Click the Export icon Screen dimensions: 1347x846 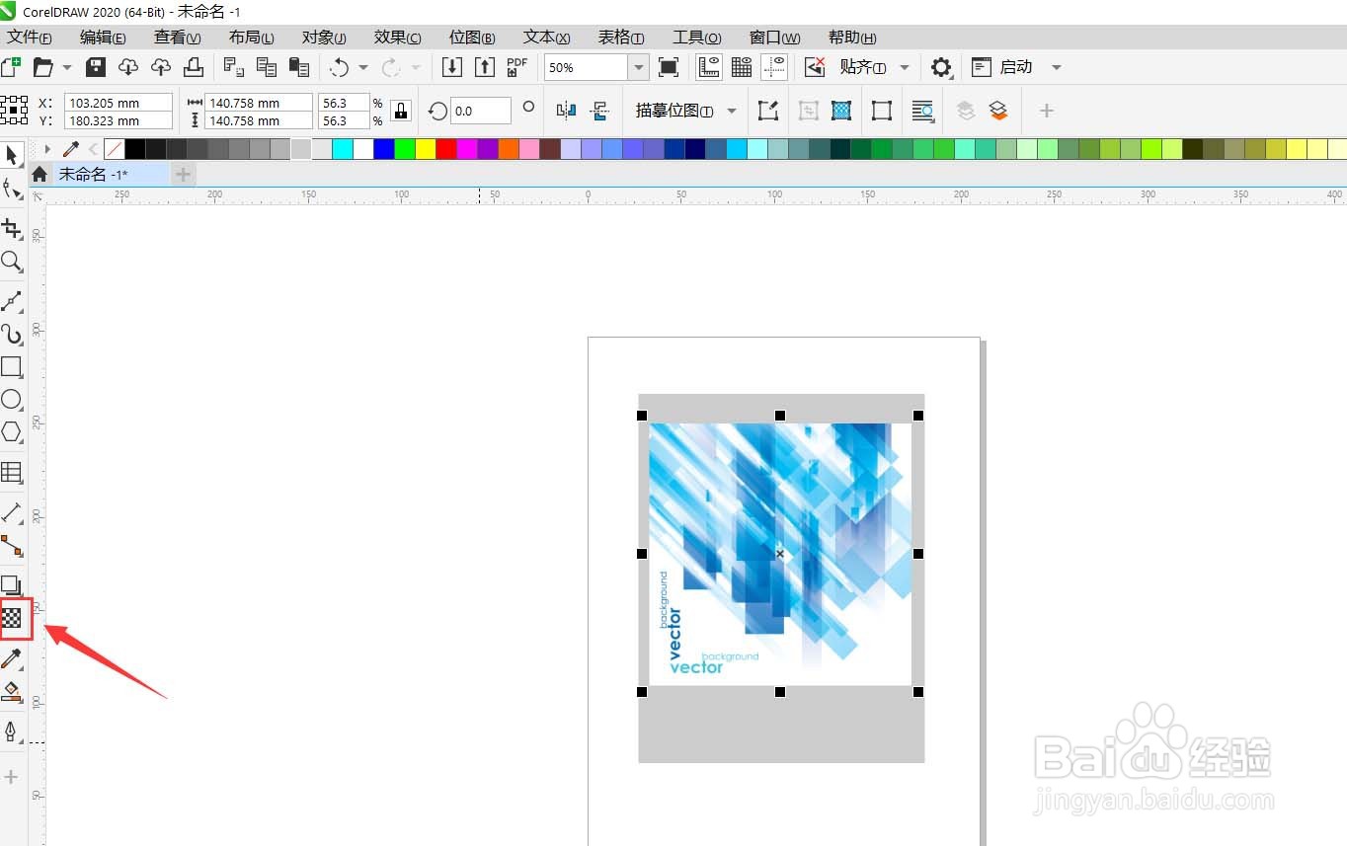[485, 67]
